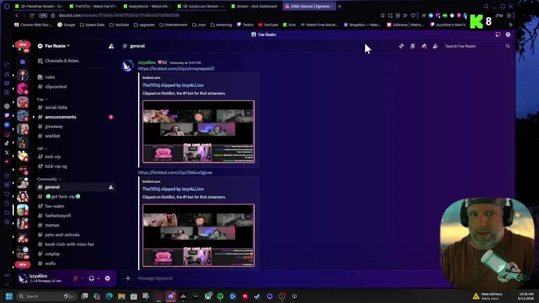539x303 pixels.
Task: Collapse the Fae category
Action: coord(42,99)
